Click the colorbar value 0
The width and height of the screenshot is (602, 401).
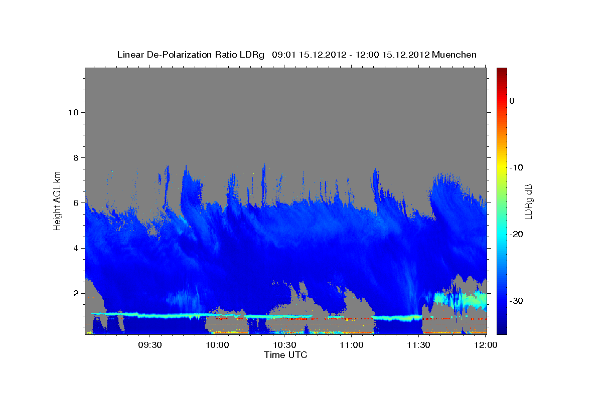(x=512, y=101)
